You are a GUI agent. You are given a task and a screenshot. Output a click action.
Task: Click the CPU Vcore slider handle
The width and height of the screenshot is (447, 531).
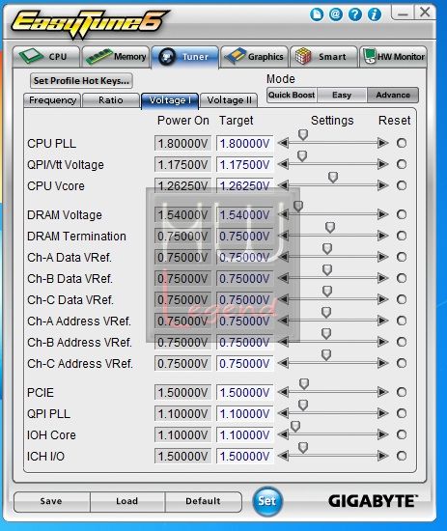[x=333, y=177]
